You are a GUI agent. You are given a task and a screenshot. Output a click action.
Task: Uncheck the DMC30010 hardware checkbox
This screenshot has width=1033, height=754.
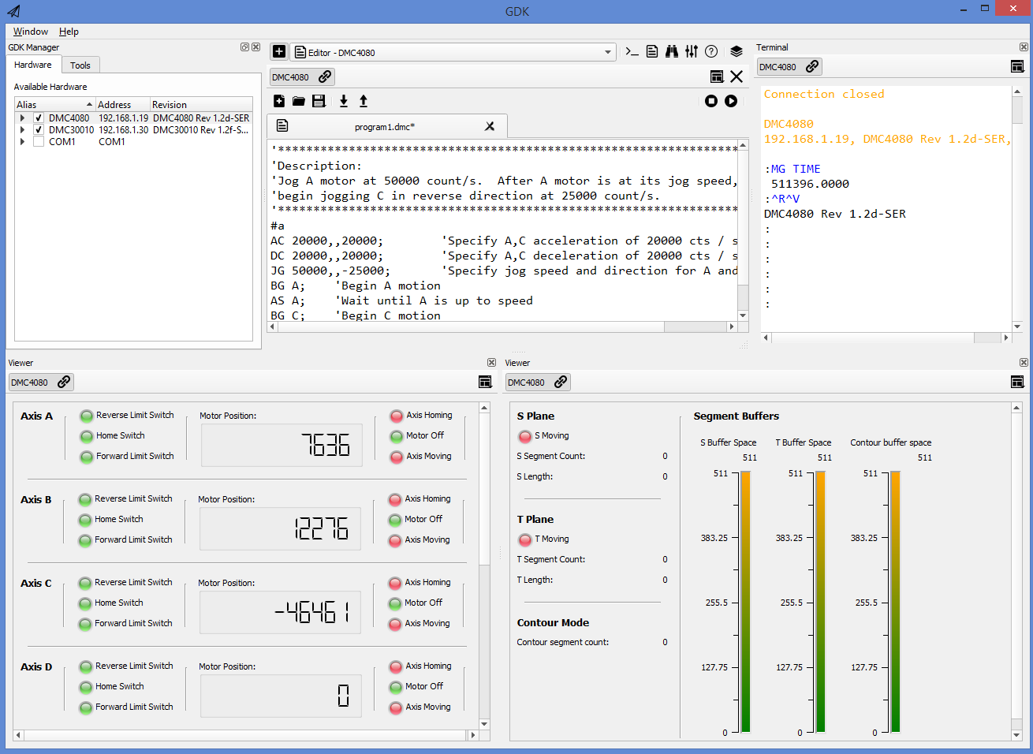(x=38, y=130)
